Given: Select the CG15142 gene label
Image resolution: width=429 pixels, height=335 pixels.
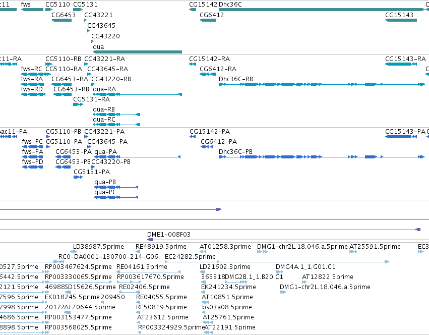Looking at the screenshot, I should 203,5.
